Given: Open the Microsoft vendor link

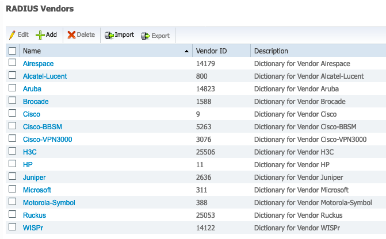Looking at the screenshot, I should click(x=37, y=190).
